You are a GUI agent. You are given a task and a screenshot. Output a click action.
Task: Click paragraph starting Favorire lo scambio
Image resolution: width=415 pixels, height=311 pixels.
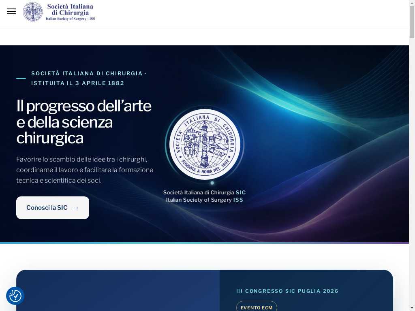pyautogui.click(x=85, y=170)
